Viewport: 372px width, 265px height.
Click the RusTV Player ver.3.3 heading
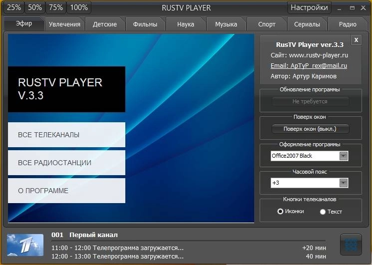click(x=310, y=44)
